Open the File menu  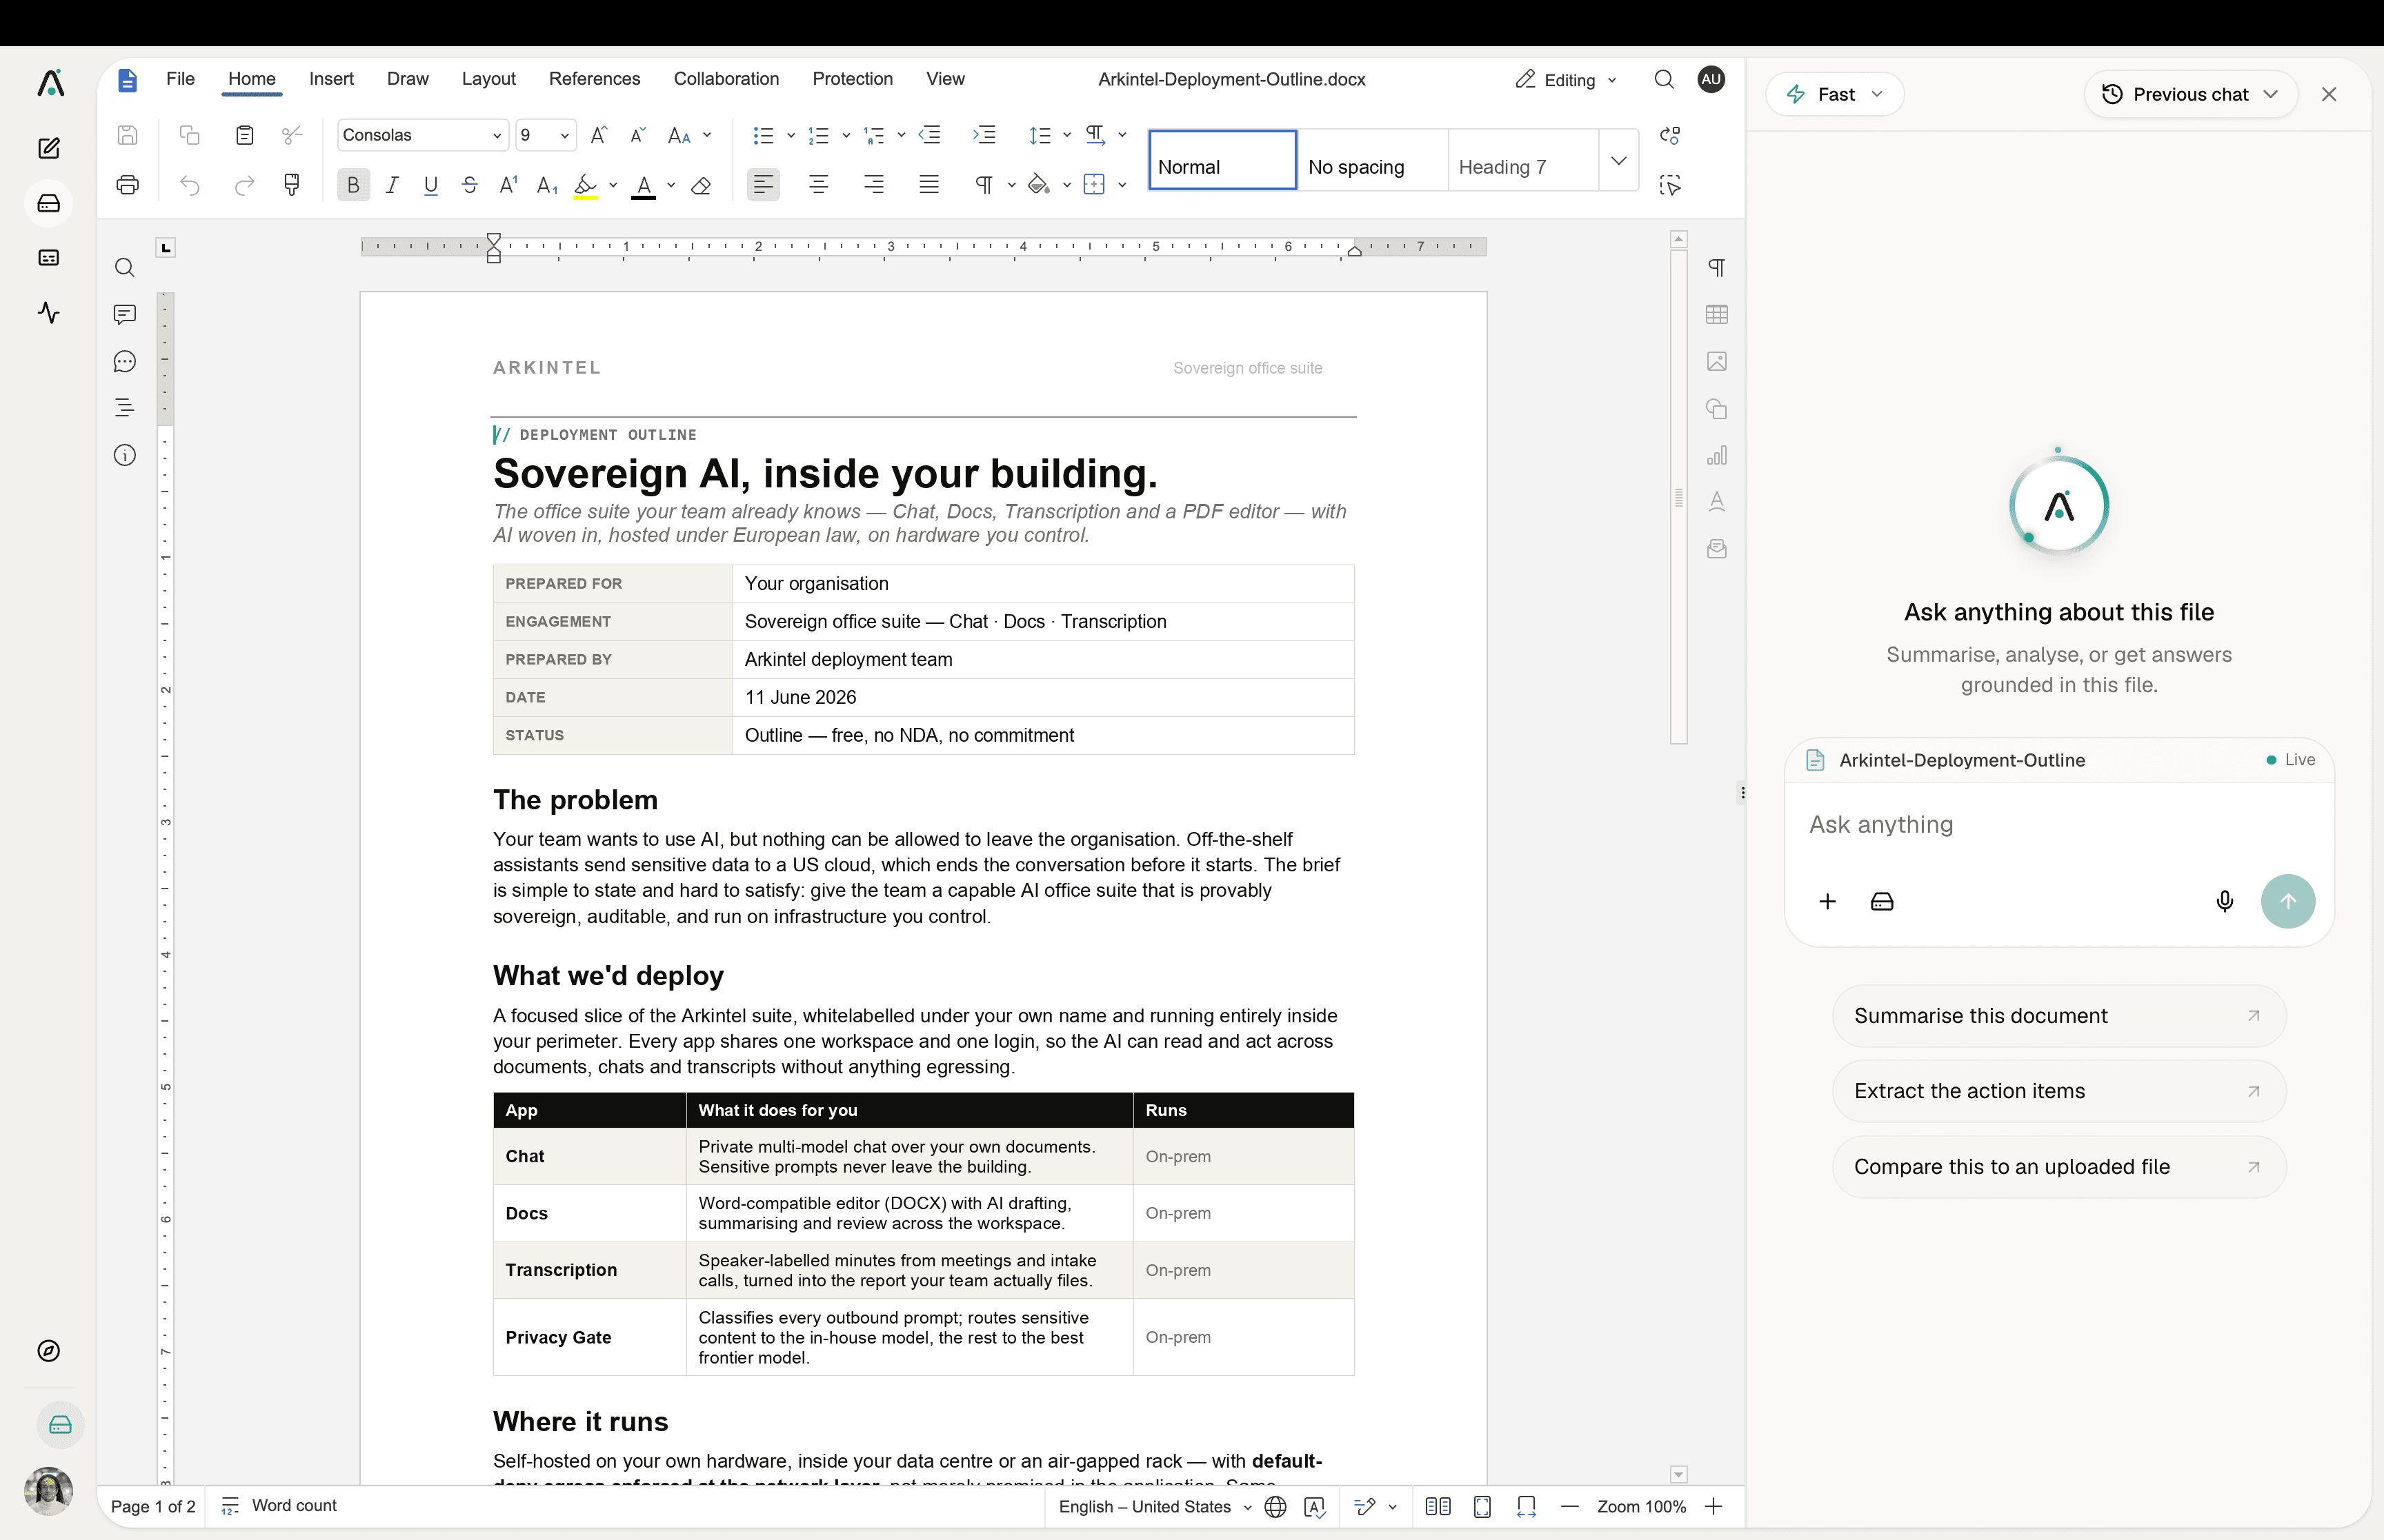[180, 79]
